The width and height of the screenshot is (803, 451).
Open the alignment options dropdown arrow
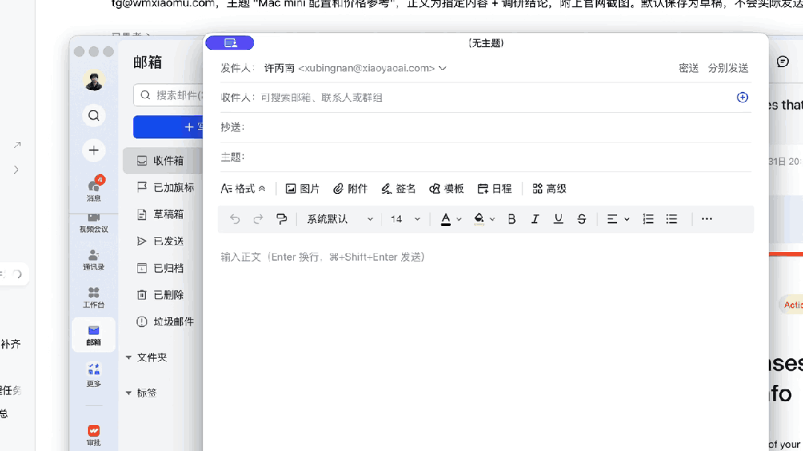tap(627, 219)
